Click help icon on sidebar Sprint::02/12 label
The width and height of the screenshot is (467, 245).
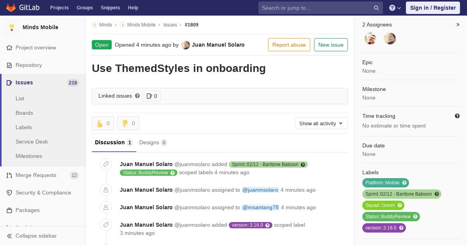point(437,194)
